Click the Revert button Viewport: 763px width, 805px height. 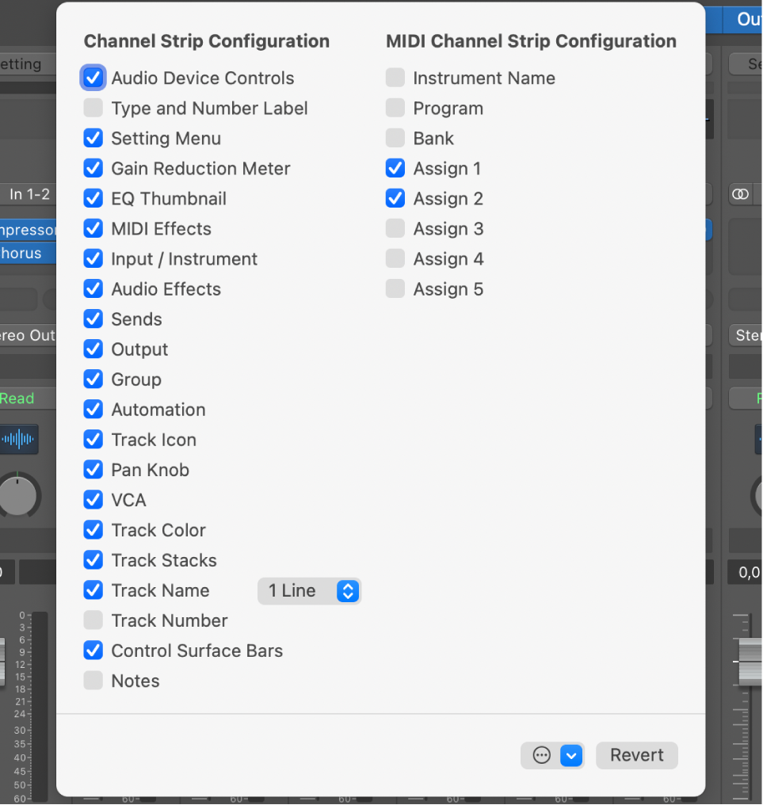(636, 755)
